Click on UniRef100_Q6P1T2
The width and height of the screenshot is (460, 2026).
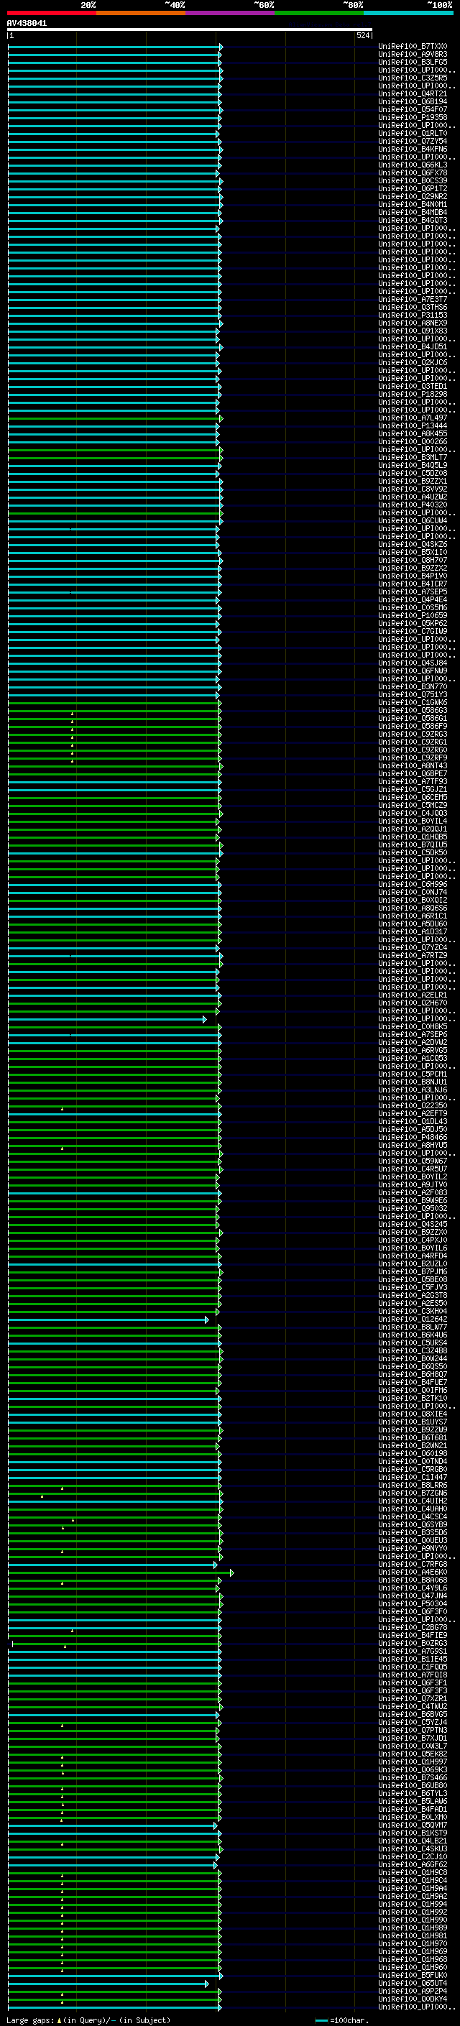click(413, 189)
